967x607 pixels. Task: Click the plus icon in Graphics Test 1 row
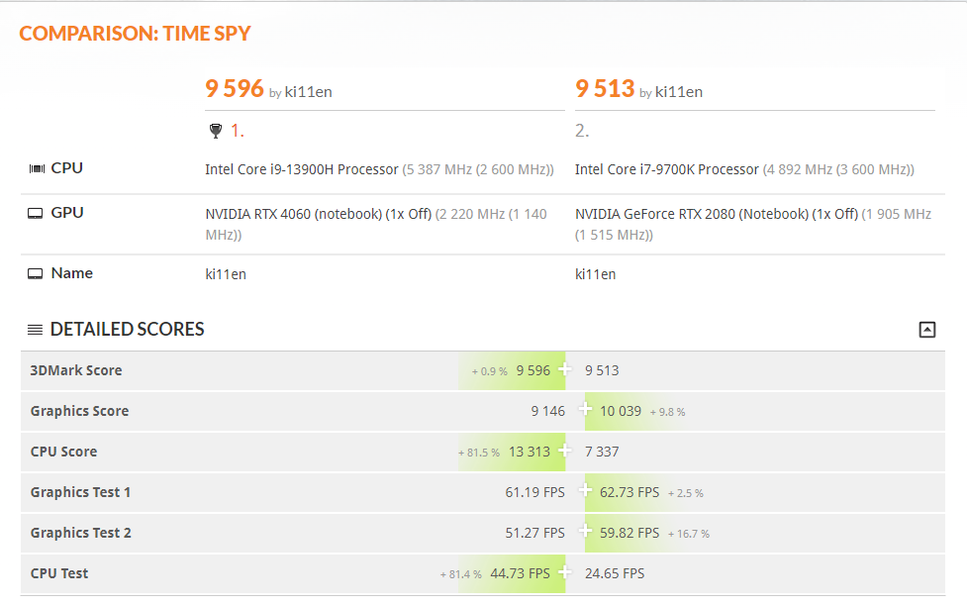pyautogui.click(x=585, y=492)
